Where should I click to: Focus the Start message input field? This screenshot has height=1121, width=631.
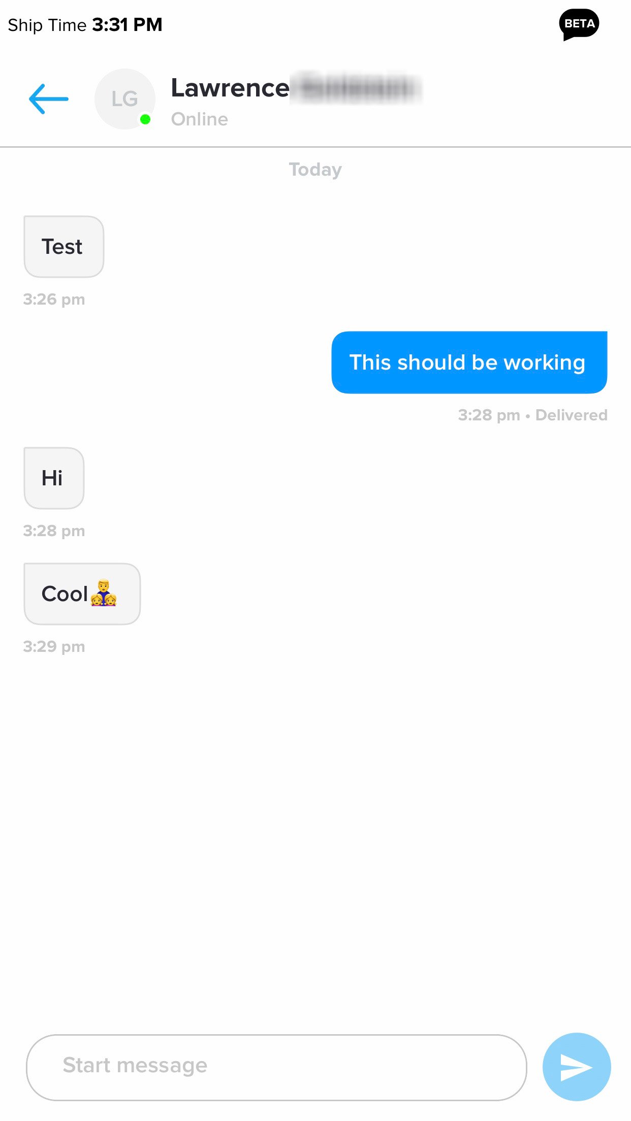tap(276, 1067)
